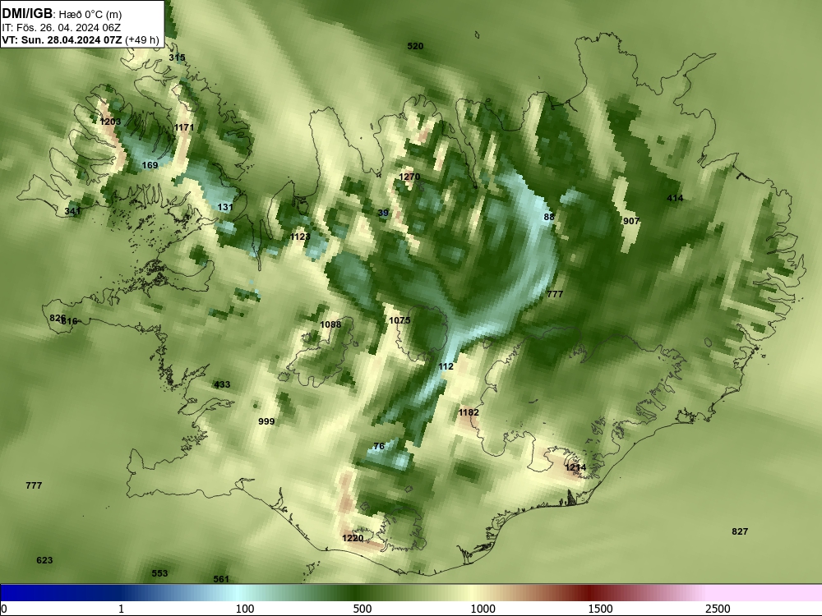Click the 1203 value in the Westfjords
The height and width of the screenshot is (616, 822).
[110, 122]
